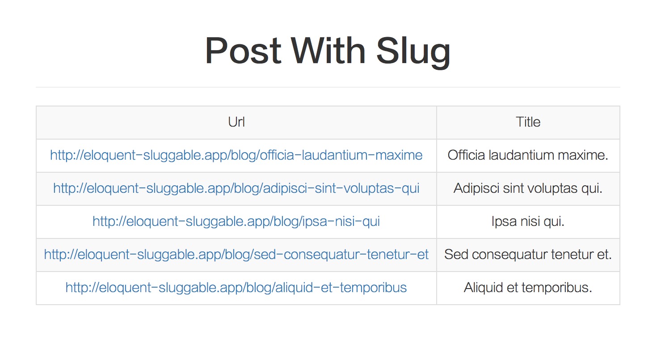Follow the ipsa-nisi-qui blog URL

(236, 221)
